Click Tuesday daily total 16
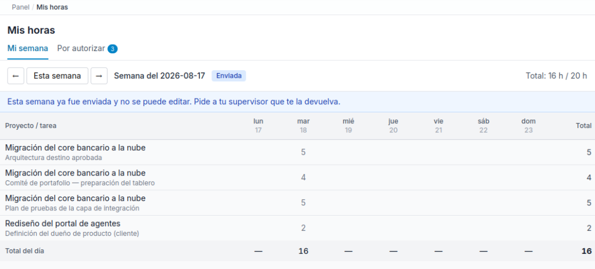The image size is (595, 269). point(303,251)
